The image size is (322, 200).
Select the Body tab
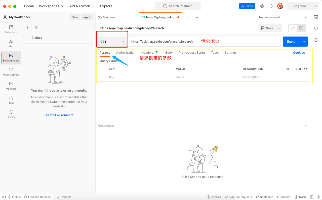coord(169,53)
